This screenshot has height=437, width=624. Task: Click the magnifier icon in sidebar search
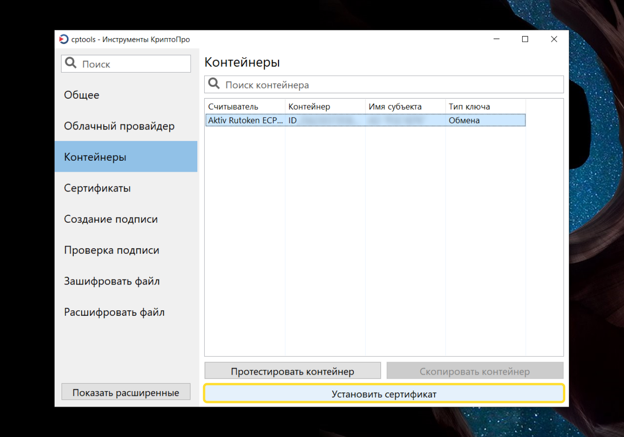(x=71, y=63)
